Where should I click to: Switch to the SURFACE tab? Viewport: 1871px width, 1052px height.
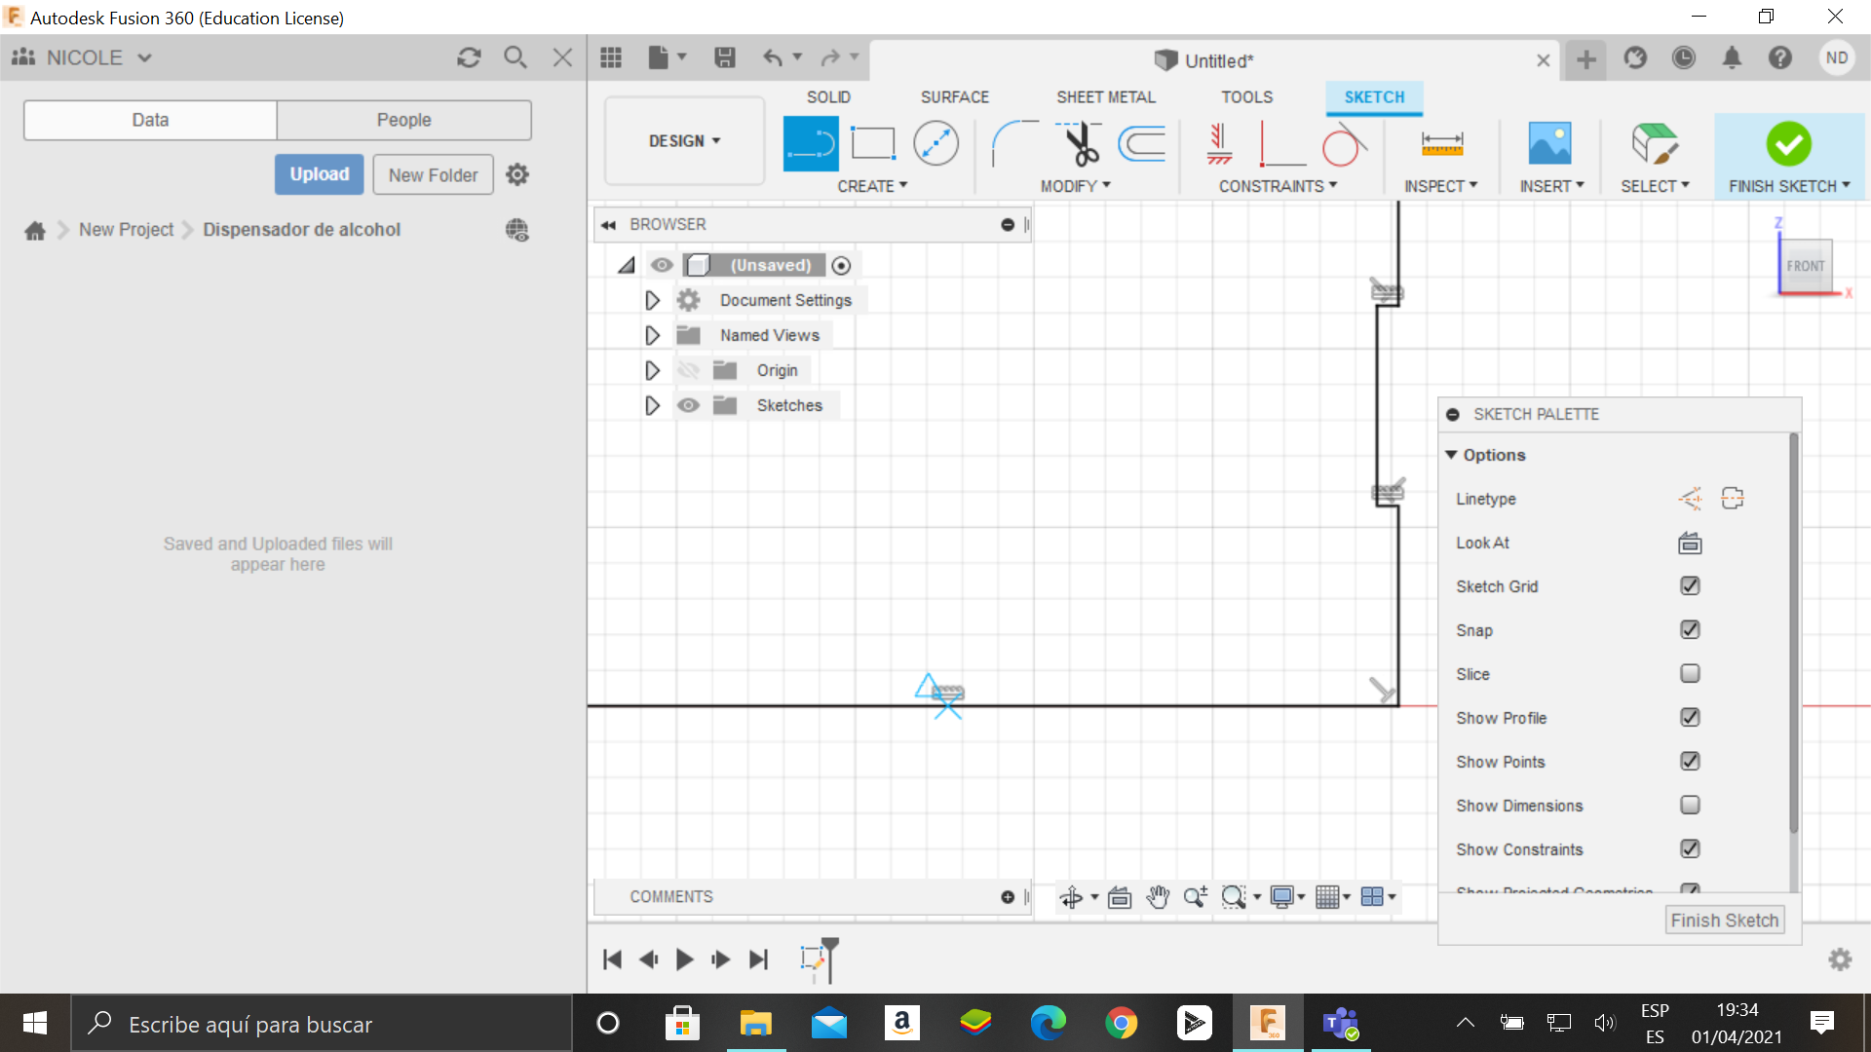click(954, 97)
